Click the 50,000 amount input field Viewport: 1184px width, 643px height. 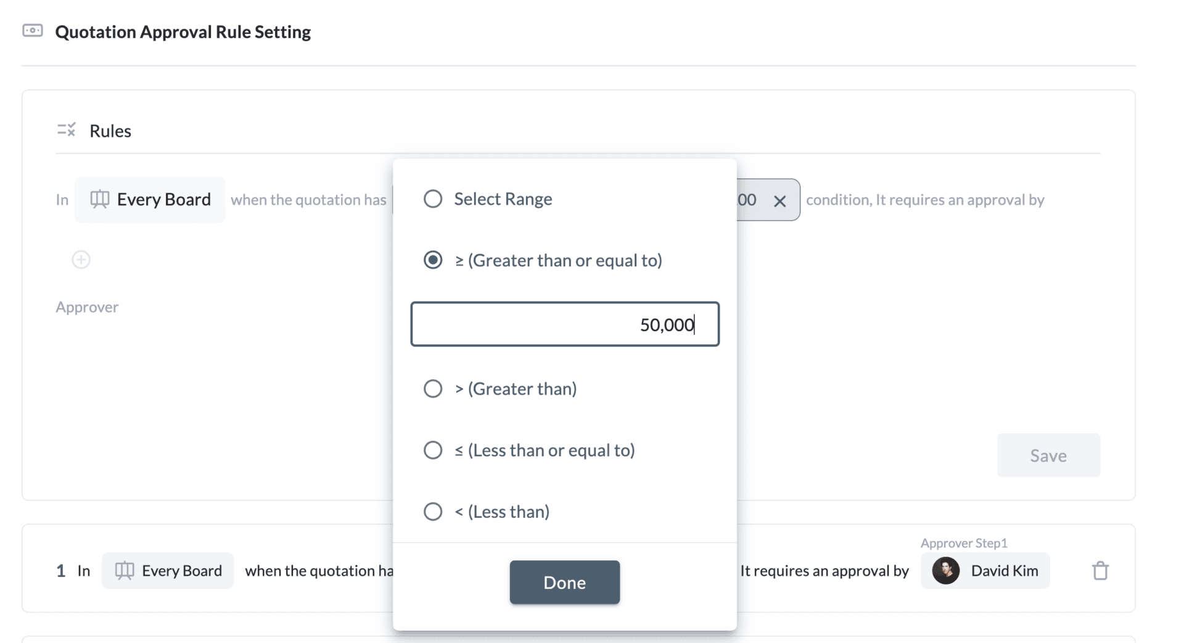[x=565, y=324]
